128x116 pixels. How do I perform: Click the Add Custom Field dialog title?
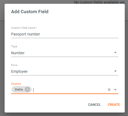(x=30, y=12)
